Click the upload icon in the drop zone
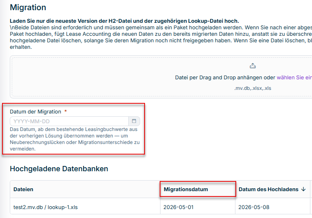Image resolution: width=312 pixels, height=218 pixels. [253, 66]
